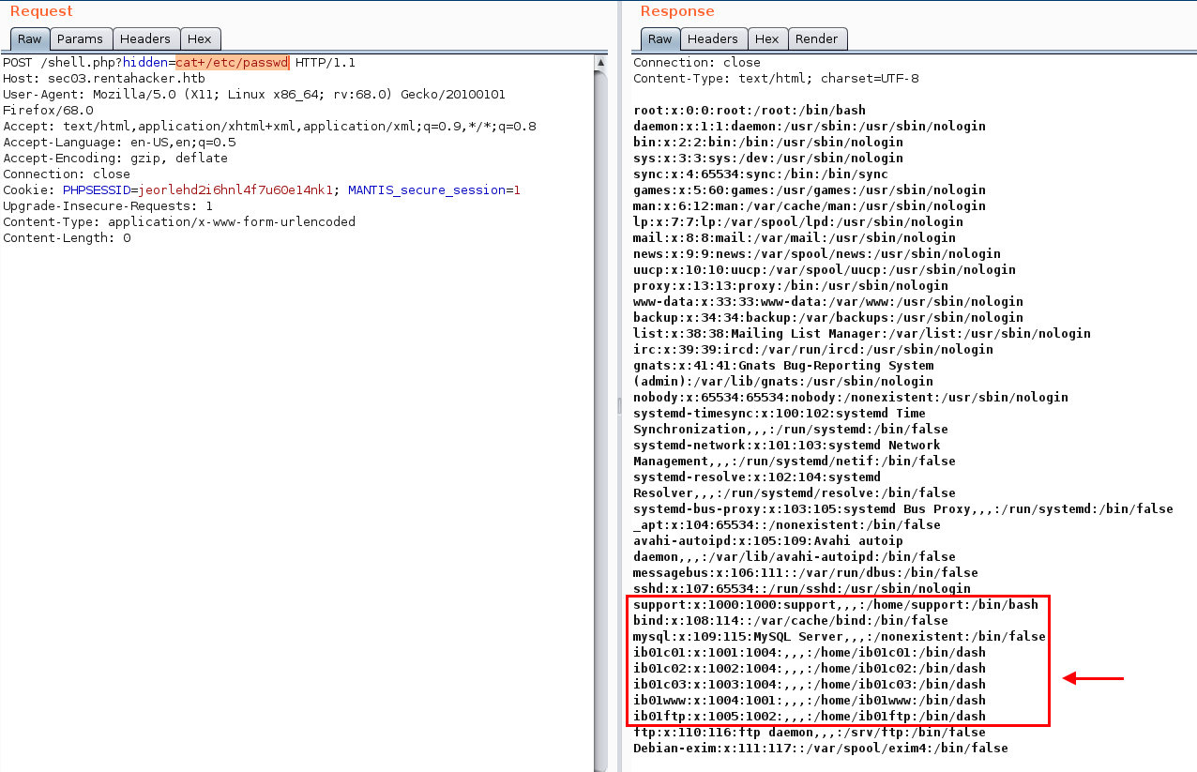Click the response Connection: close header

(x=697, y=63)
